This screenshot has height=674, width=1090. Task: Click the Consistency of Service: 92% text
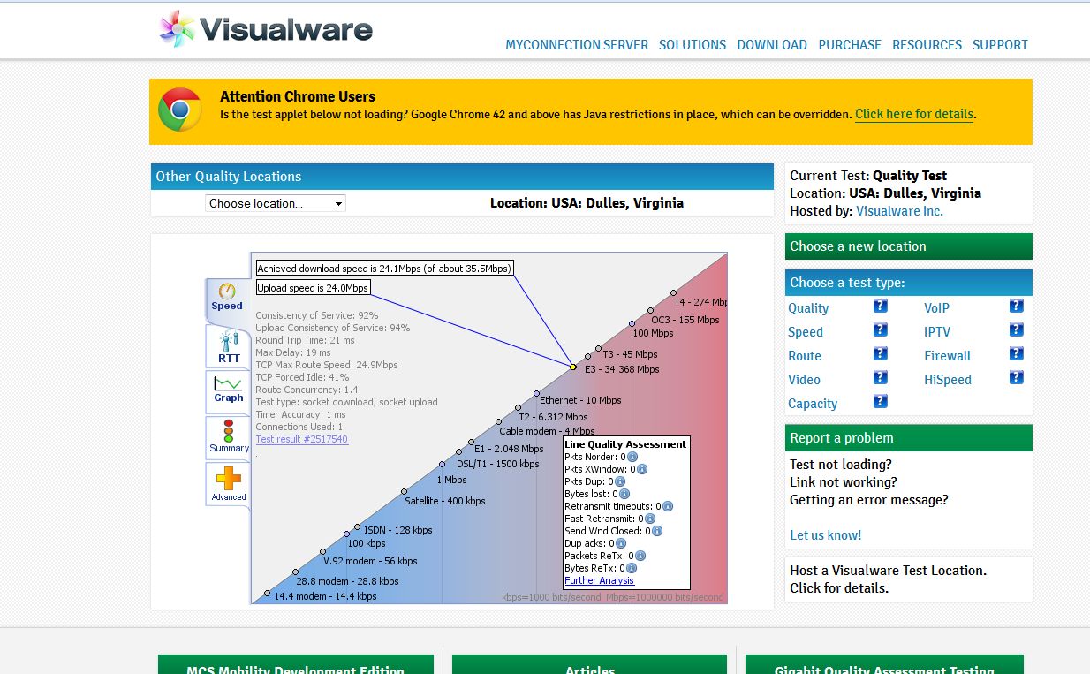point(316,315)
